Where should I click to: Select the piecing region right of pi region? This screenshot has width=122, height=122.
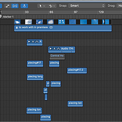(56, 84)
